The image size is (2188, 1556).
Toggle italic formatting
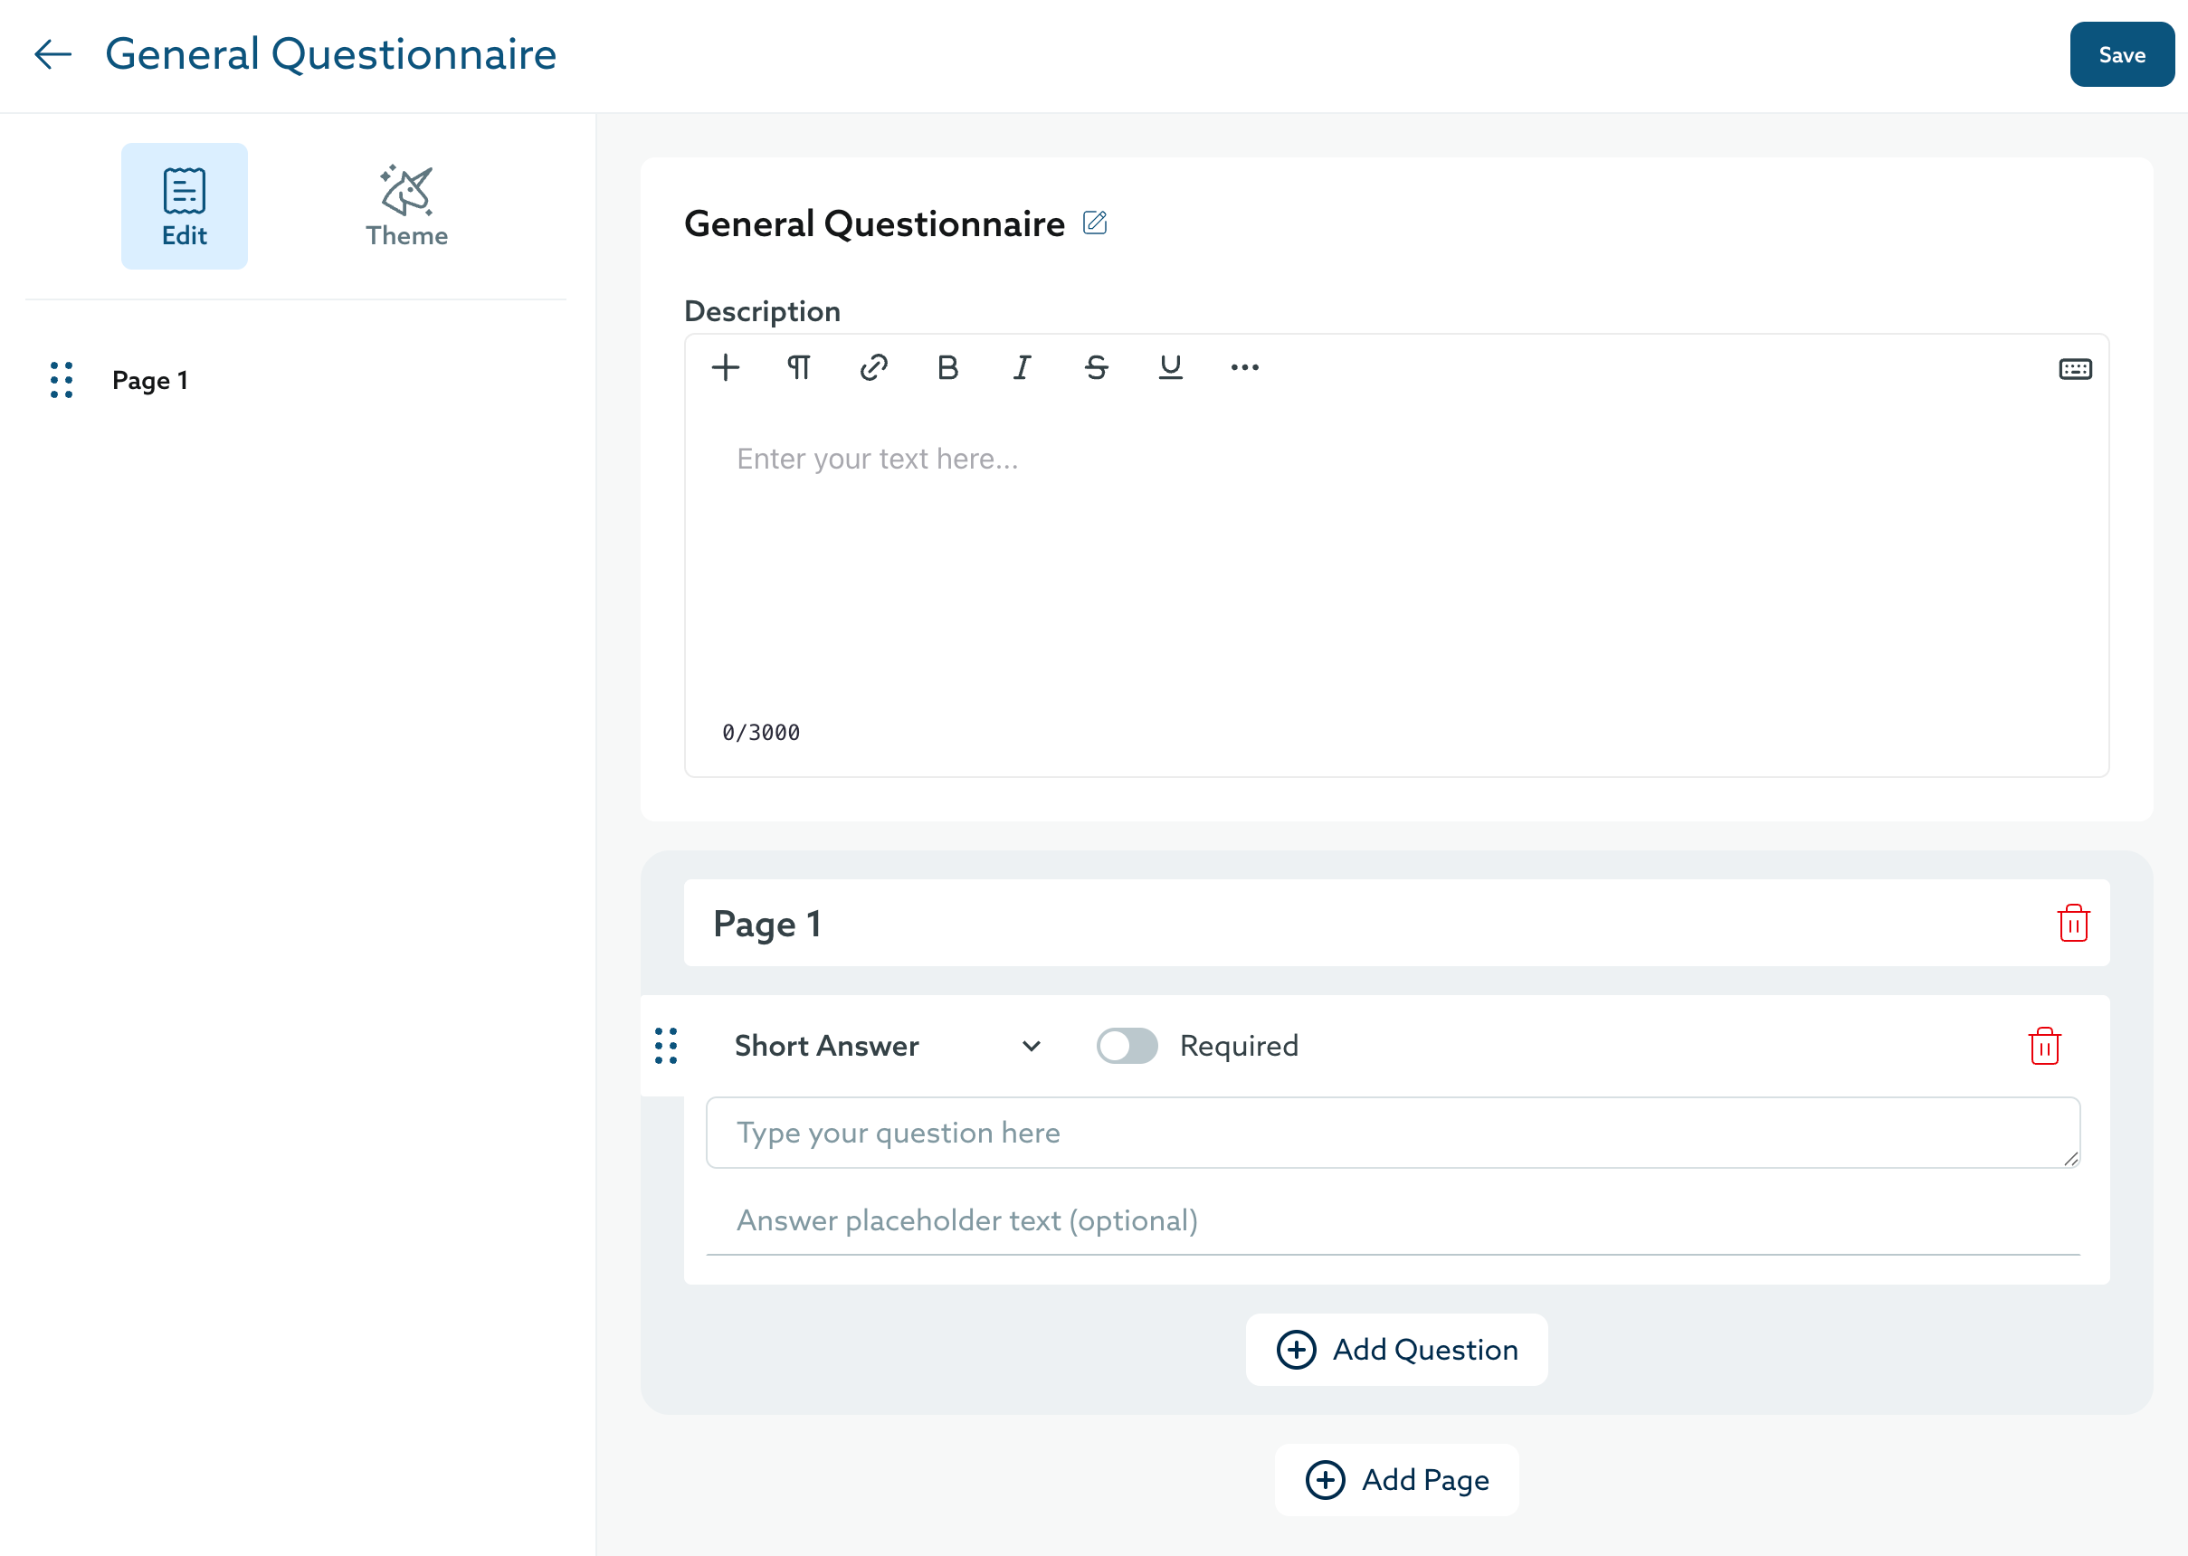(x=1022, y=367)
